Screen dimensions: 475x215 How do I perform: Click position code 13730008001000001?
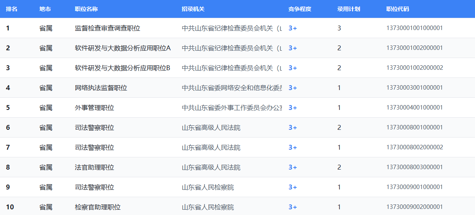414,127
